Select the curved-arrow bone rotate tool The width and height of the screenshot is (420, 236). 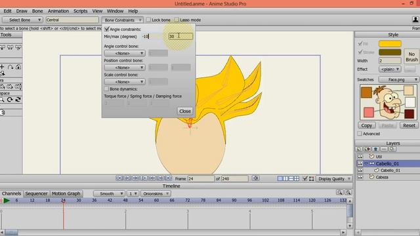[x=10, y=67]
